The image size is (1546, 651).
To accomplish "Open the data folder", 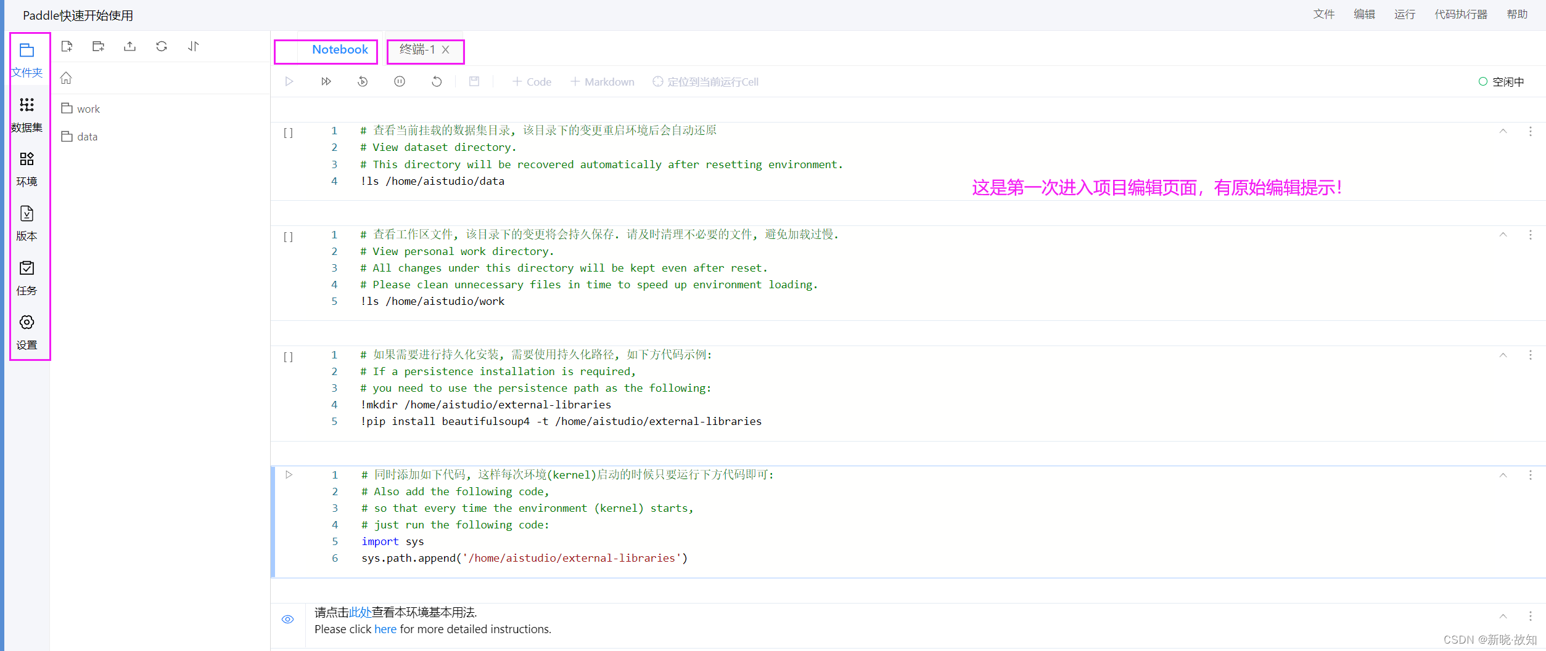I will [79, 137].
